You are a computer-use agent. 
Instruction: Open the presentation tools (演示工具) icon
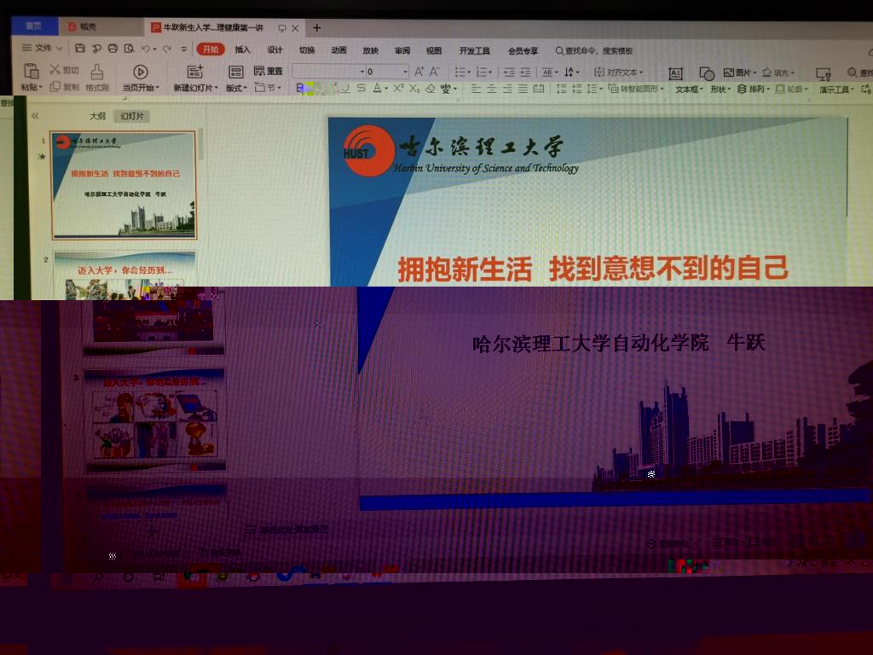[823, 73]
